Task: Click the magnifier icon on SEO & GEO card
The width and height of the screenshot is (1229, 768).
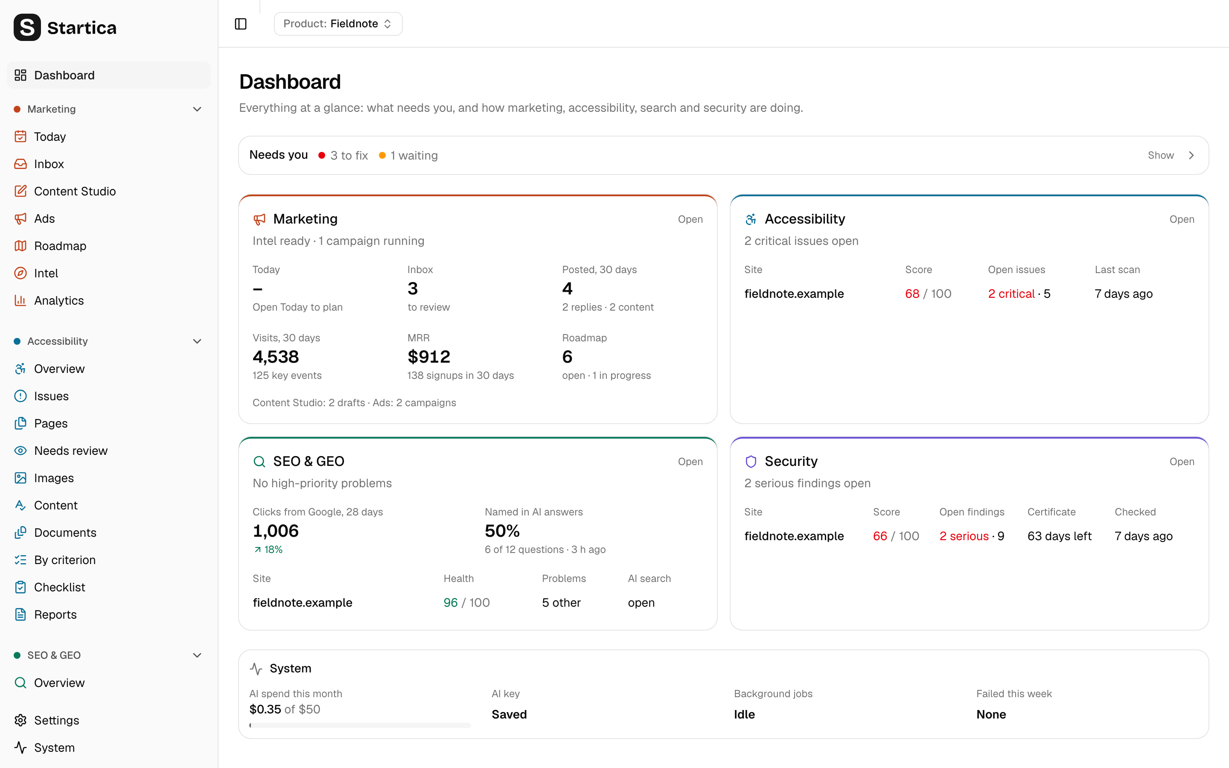Action: (259, 461)
